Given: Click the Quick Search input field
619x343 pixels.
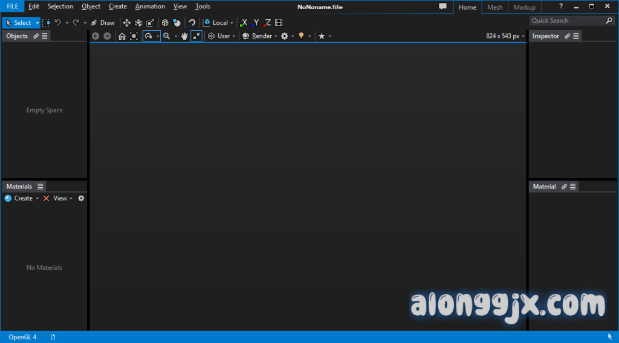Looking at the screenshot, I should pyautogui.click(x=567, y=21).
